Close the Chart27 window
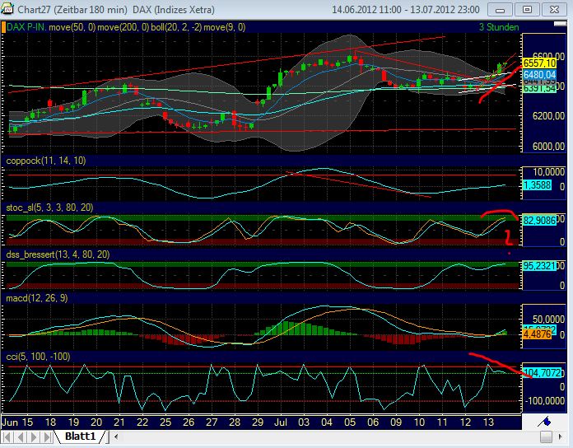 (554, 10)
